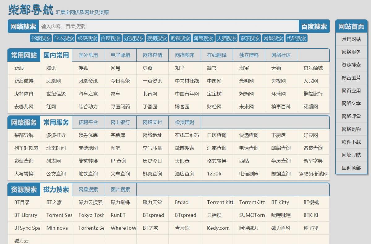Screen dimensions: 371x244
Task: Open the 知乎 website link
Action: [180, 68]
